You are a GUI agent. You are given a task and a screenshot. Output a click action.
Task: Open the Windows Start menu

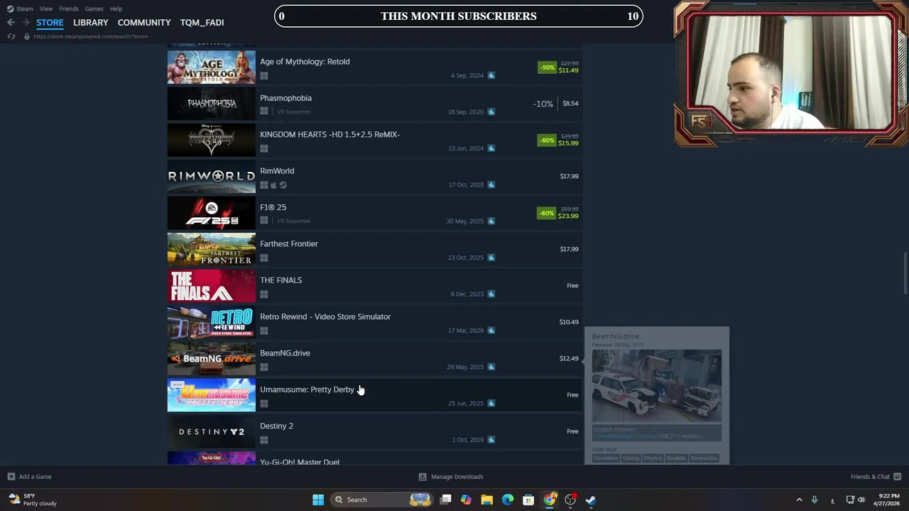coord(318,500)
